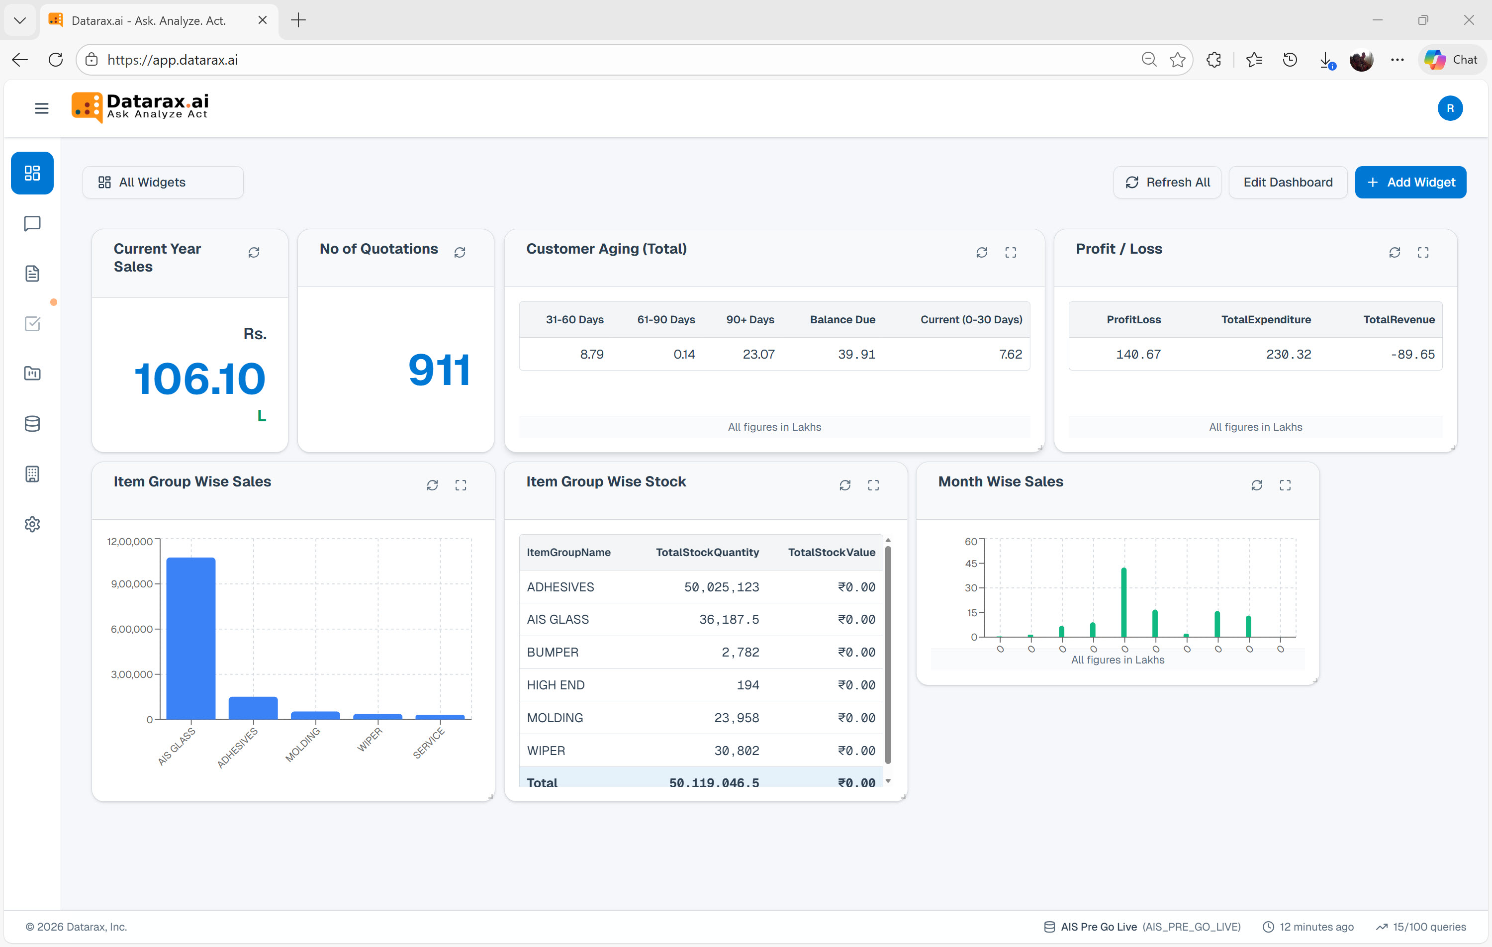Open the browser extensions icon
Viewport: 1492px width, 947px height.
[x=1214, y=60]
